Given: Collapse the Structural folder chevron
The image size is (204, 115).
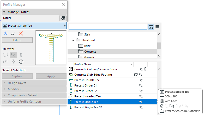Looking at the screenshot, I should coord(73,40).
